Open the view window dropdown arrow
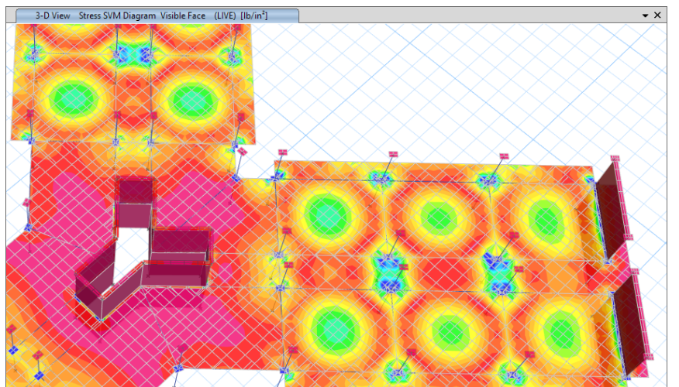This screenshot has height=387, width=679. 645,15
